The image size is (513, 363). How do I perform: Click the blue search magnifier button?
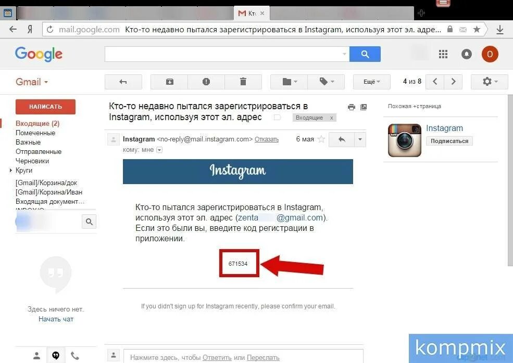(x=365, y=54)
